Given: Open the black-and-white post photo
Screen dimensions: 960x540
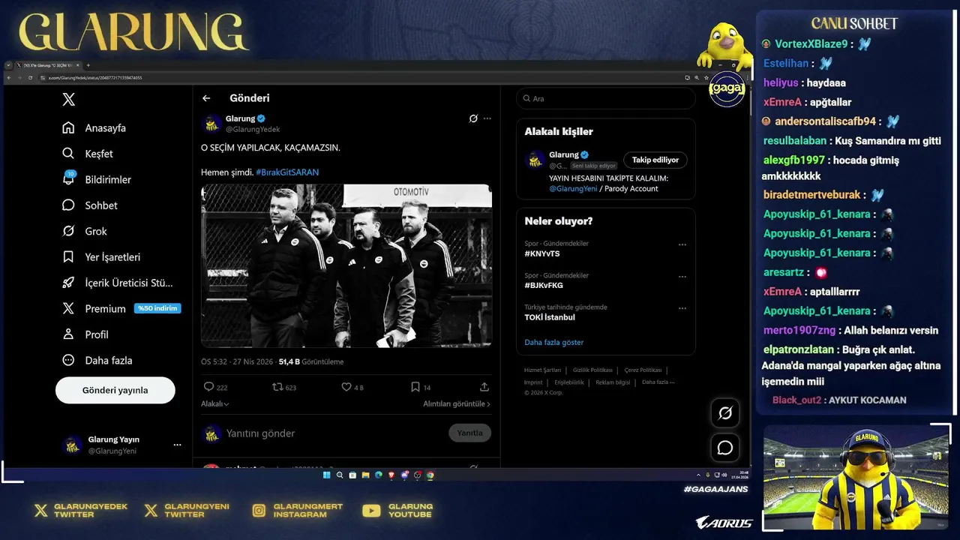Looking at the screenshot, I should [x=346, y=265].
